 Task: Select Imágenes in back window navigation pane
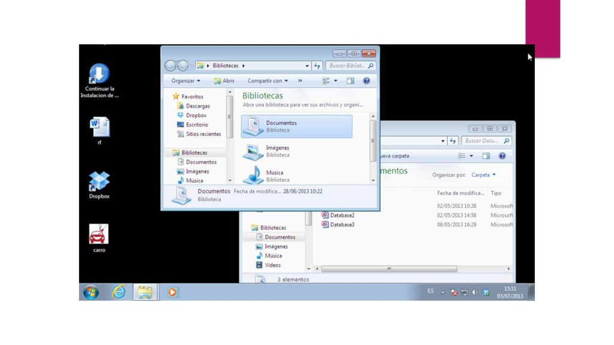tap(272, 246)
